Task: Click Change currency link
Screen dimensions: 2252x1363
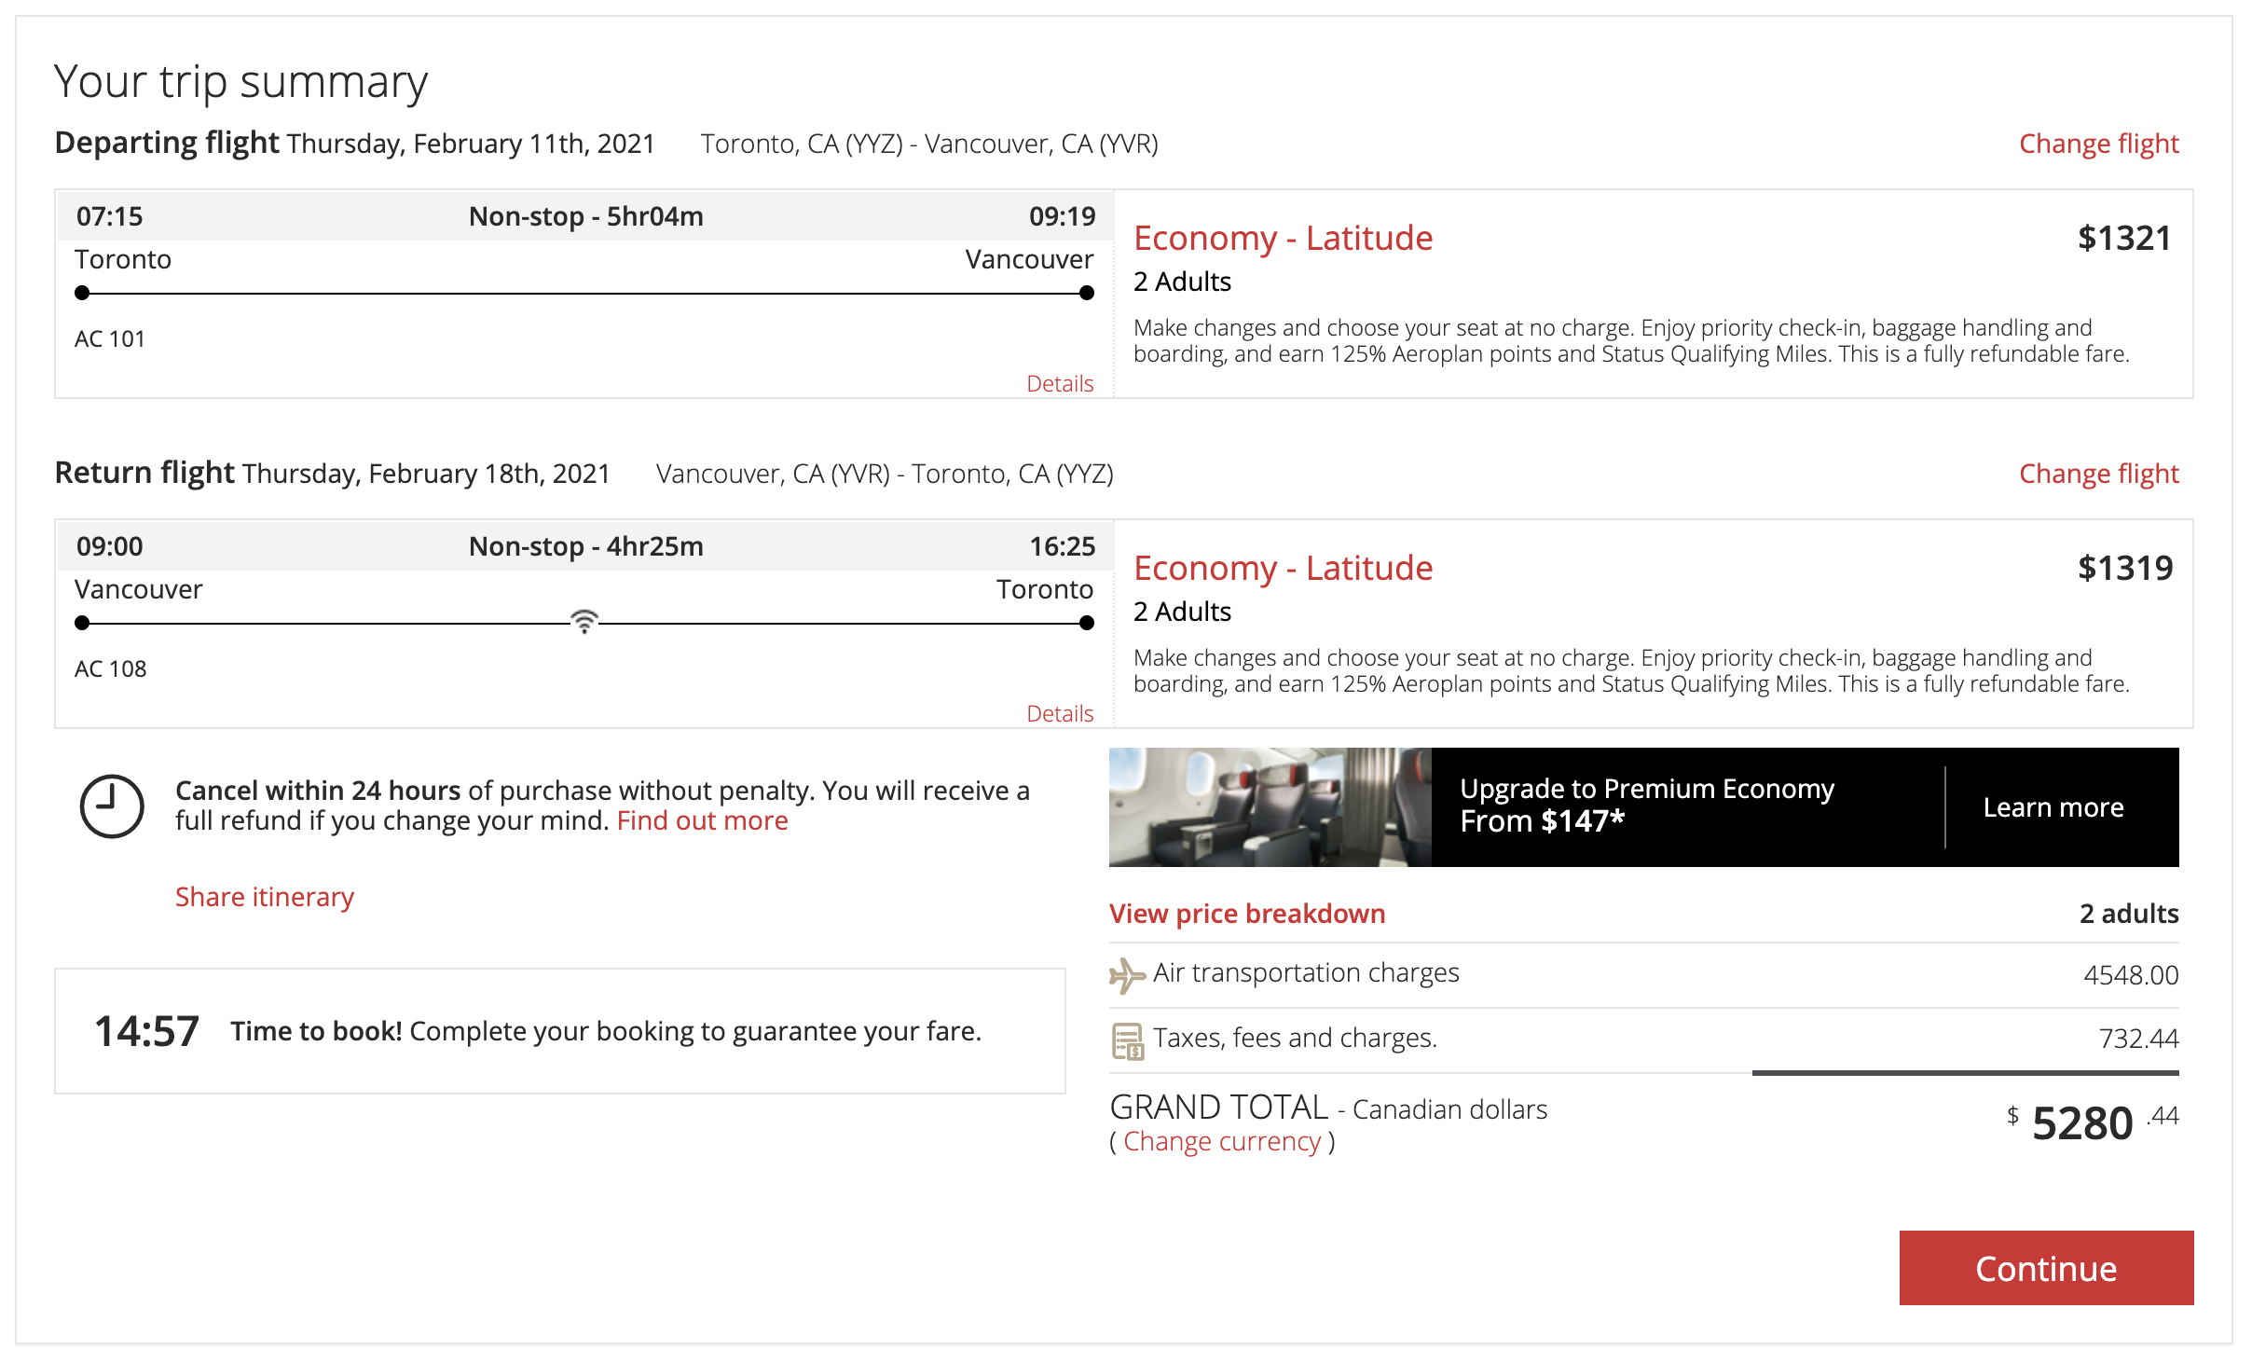Action: tap(1221, 1141)
